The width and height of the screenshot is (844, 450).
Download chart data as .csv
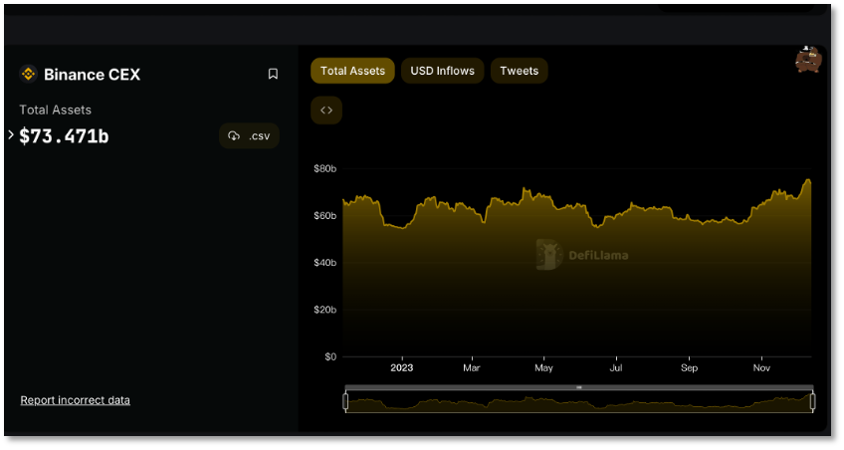point(249,136)
